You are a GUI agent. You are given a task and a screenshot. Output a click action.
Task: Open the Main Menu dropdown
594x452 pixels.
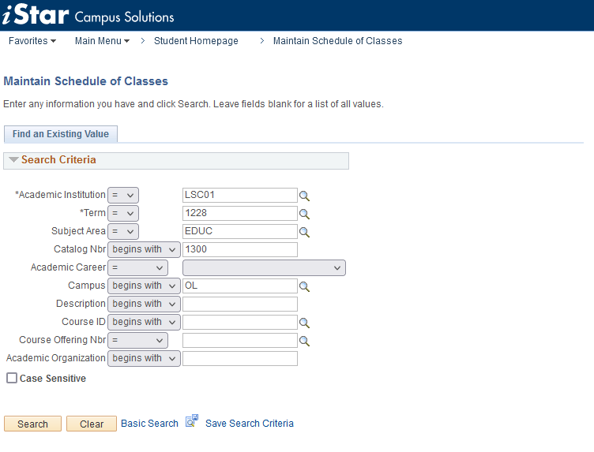[102, 41]
